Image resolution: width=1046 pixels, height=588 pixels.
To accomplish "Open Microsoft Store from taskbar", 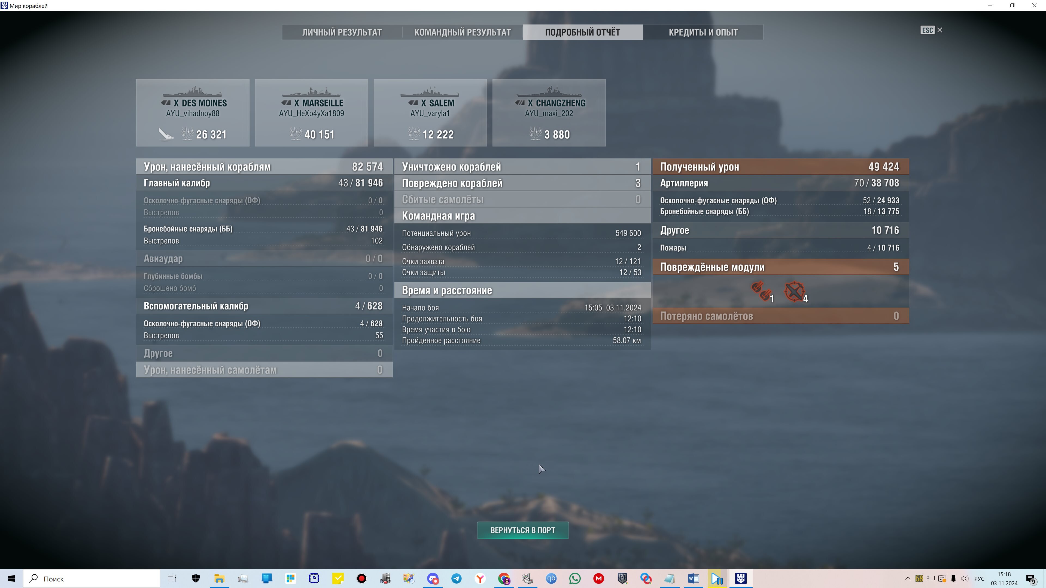I will [290, 579].
